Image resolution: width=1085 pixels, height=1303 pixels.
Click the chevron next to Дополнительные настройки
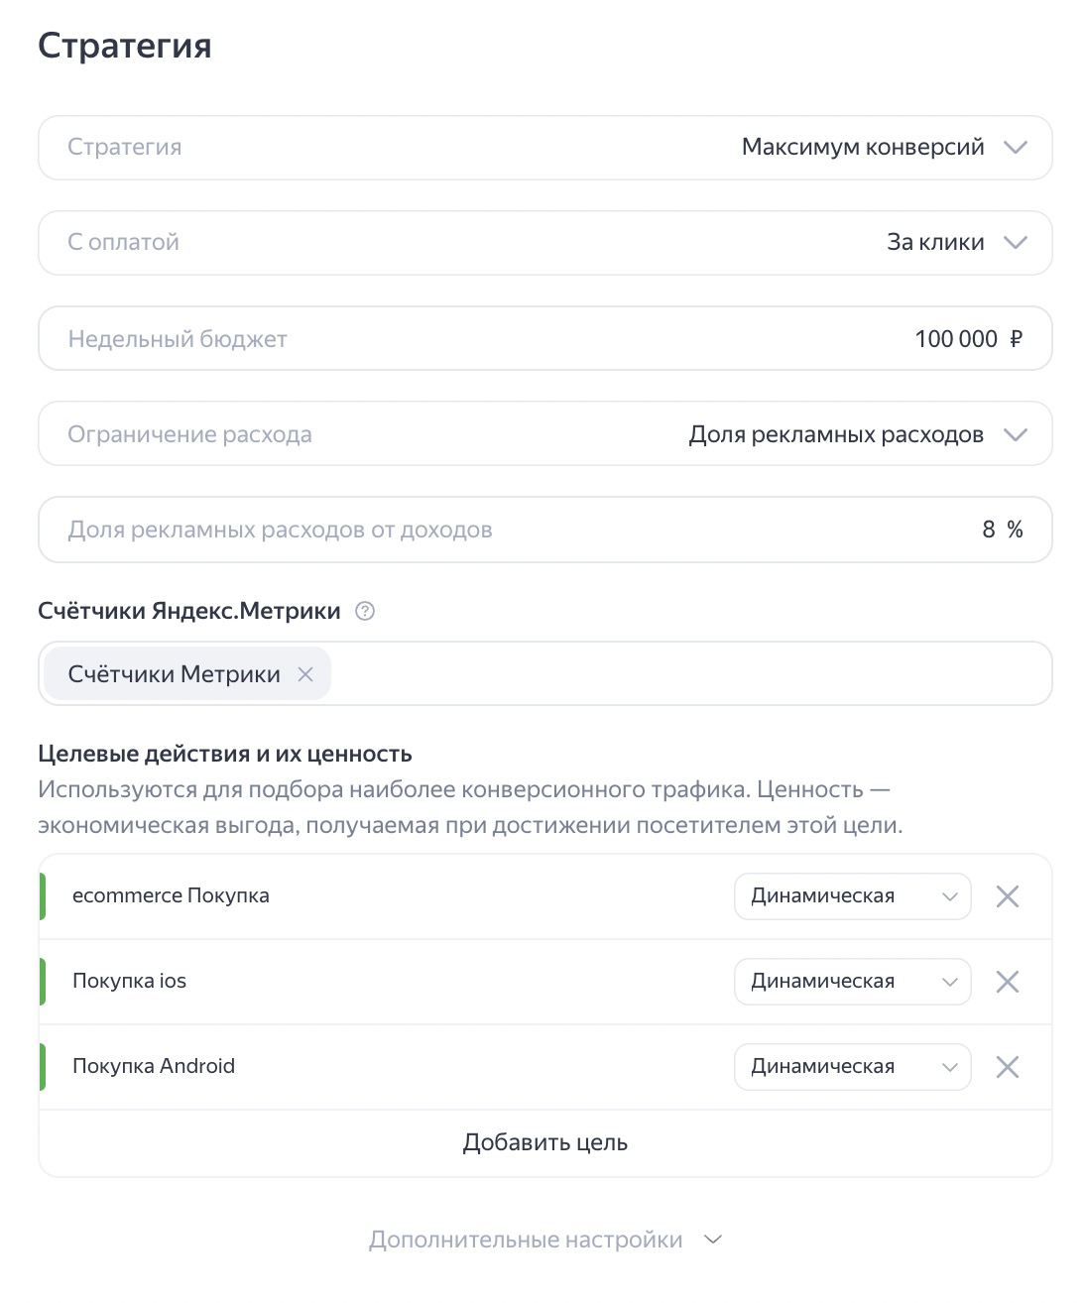pos(713,1240)
